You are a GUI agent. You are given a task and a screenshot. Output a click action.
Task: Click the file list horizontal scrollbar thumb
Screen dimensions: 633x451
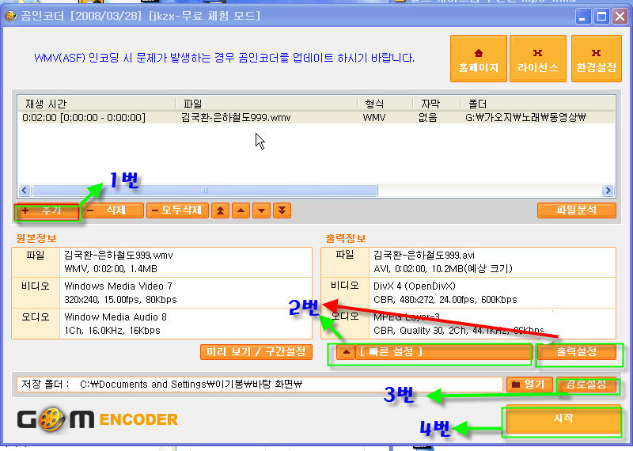click(x=205, y=190)
